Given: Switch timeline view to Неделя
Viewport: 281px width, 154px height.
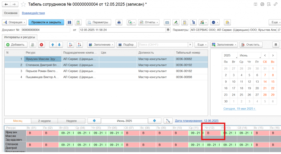Looking at the screenshot, I should [71, 121].
